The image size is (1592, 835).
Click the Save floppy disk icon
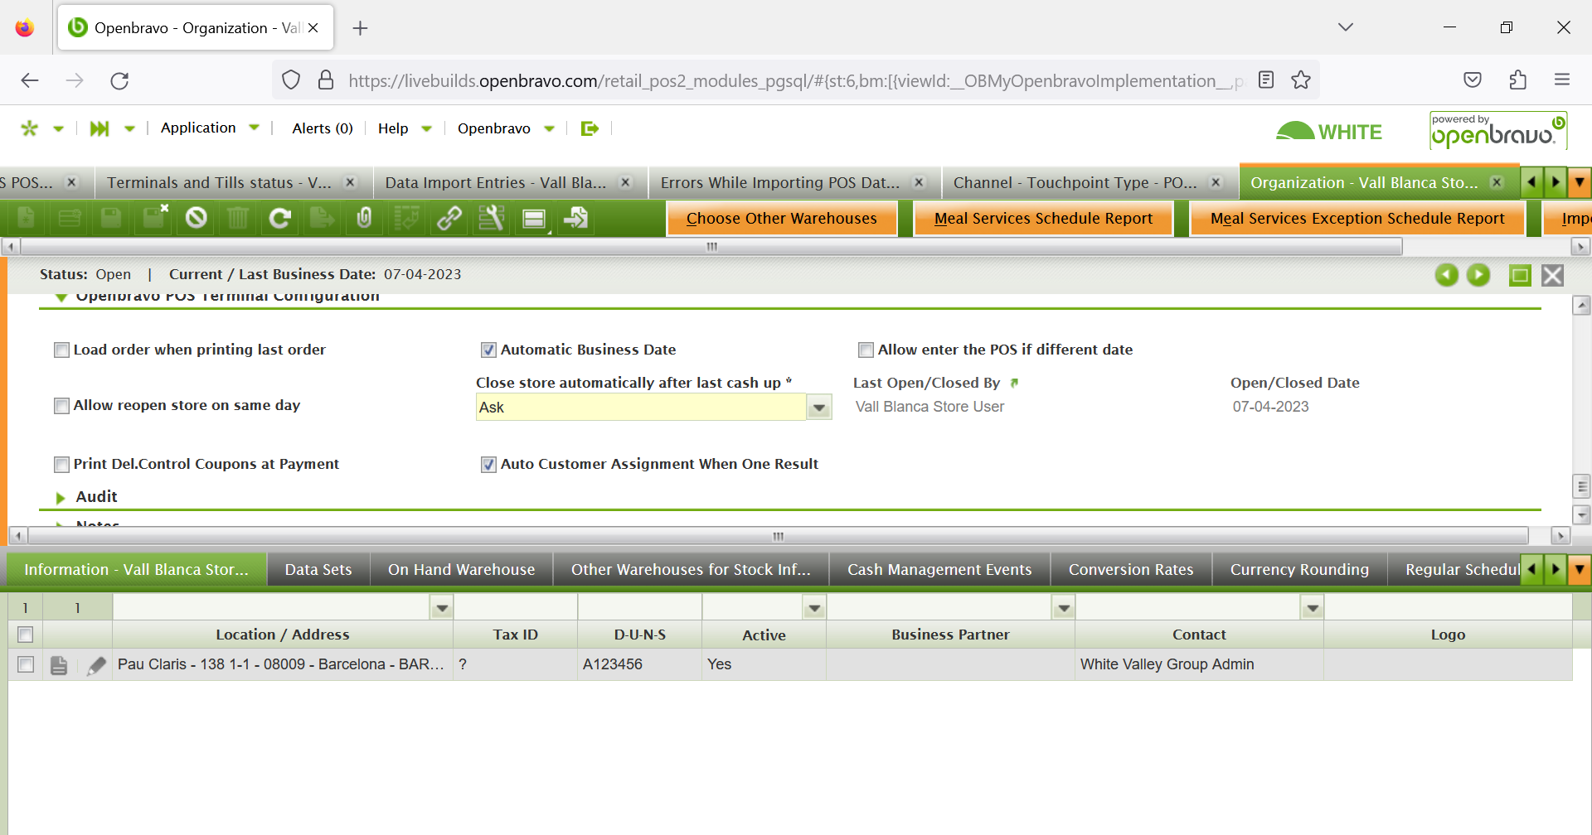point(111,218)
